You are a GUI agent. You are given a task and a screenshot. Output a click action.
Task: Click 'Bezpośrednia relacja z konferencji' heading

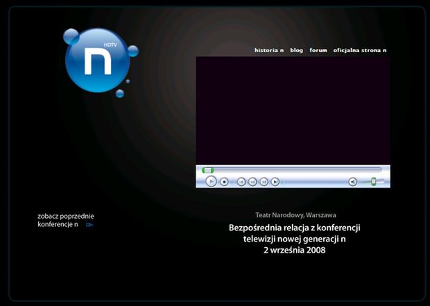coord(295,228)
